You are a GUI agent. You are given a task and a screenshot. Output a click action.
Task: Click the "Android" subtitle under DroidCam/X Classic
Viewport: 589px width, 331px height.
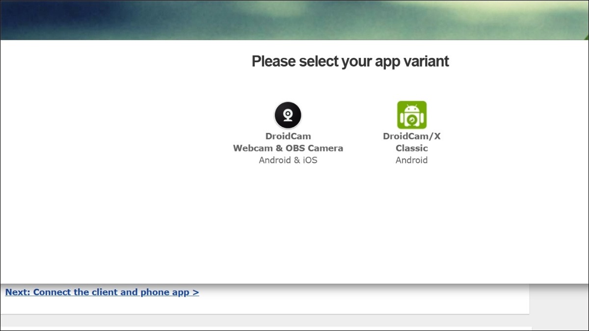412,160
